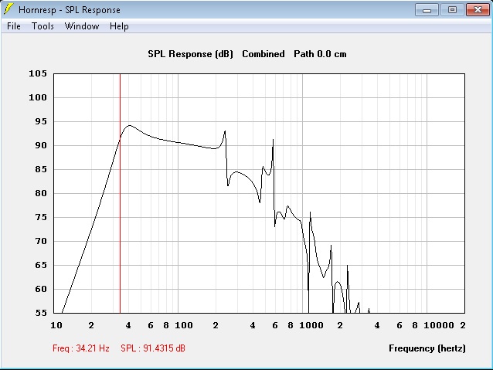
Task: Minimize the Hornresp SPL Response window
Action: tap(427, 10)
